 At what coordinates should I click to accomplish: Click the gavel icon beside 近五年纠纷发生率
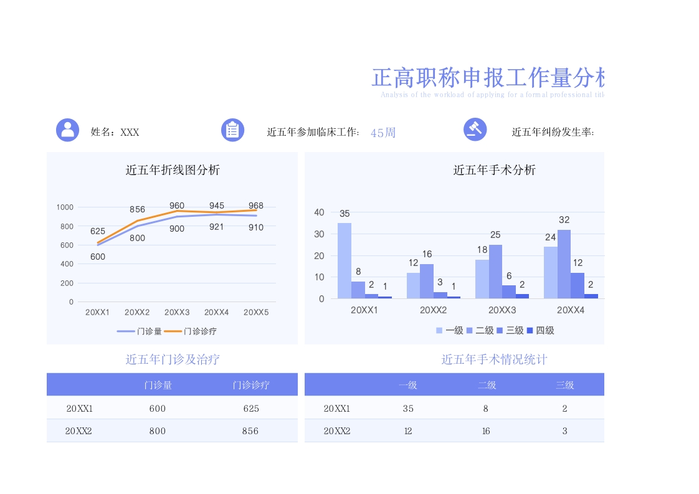point(475,131)
